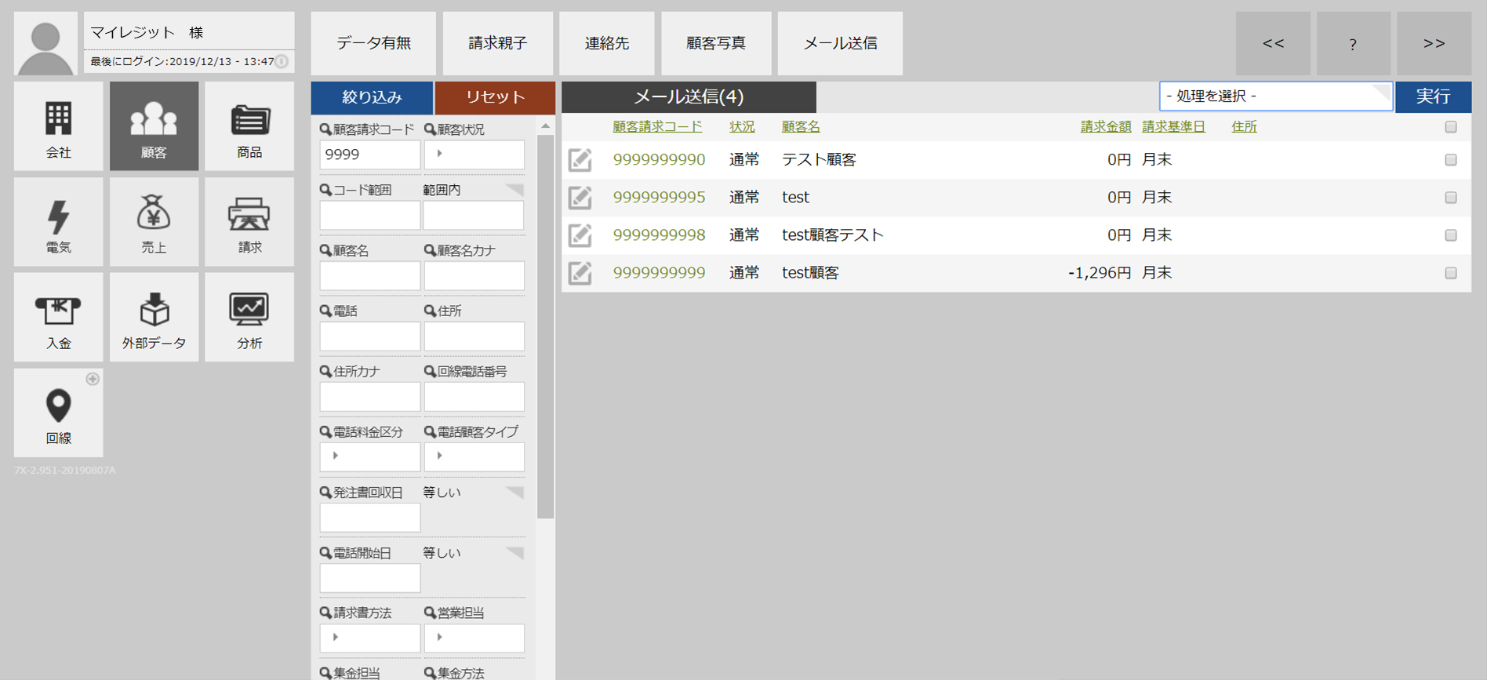
Task: Click search icon next to 電話 filter label
Action: pos(325,311)
